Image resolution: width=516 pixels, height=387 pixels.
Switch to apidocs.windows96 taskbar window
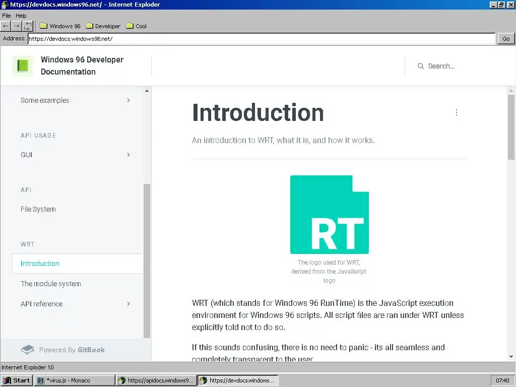click(156, 380)
